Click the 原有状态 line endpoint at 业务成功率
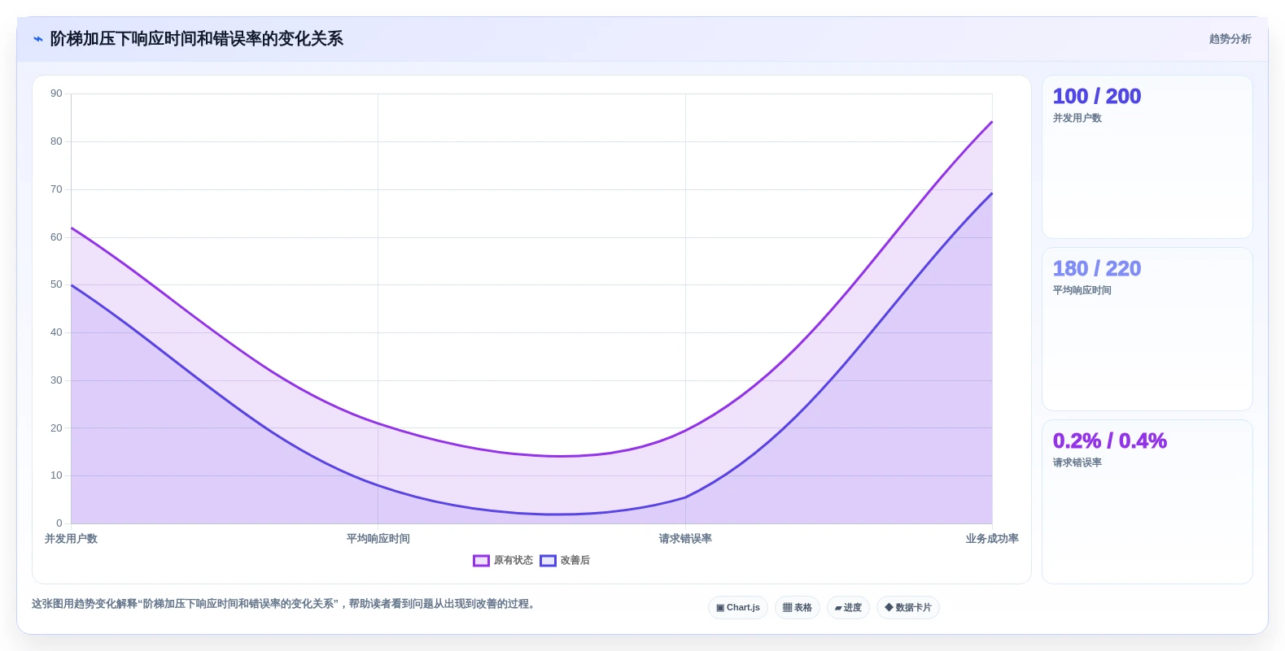1285x651 pixels. (x=992, y=122)
